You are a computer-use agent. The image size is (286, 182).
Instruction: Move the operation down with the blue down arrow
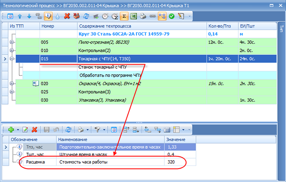29,16
